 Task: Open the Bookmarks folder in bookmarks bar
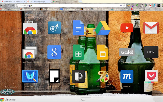click(13, 9)
